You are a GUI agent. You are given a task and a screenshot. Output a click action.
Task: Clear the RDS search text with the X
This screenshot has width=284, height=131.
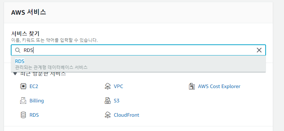pos(259,50)
